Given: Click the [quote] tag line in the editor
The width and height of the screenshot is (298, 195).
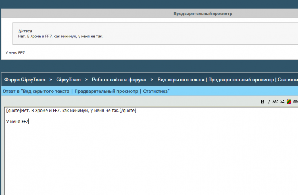Looking at the screenshot, I should click(x=71, y=111).
